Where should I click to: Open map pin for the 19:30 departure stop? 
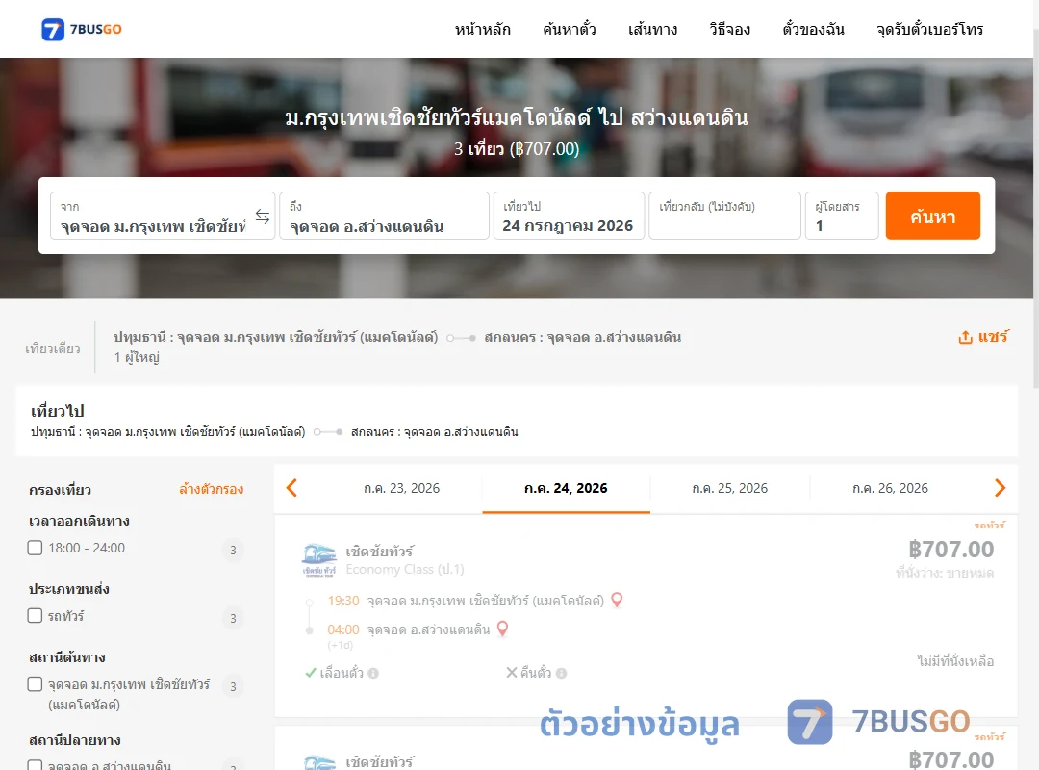coord(617,601)
